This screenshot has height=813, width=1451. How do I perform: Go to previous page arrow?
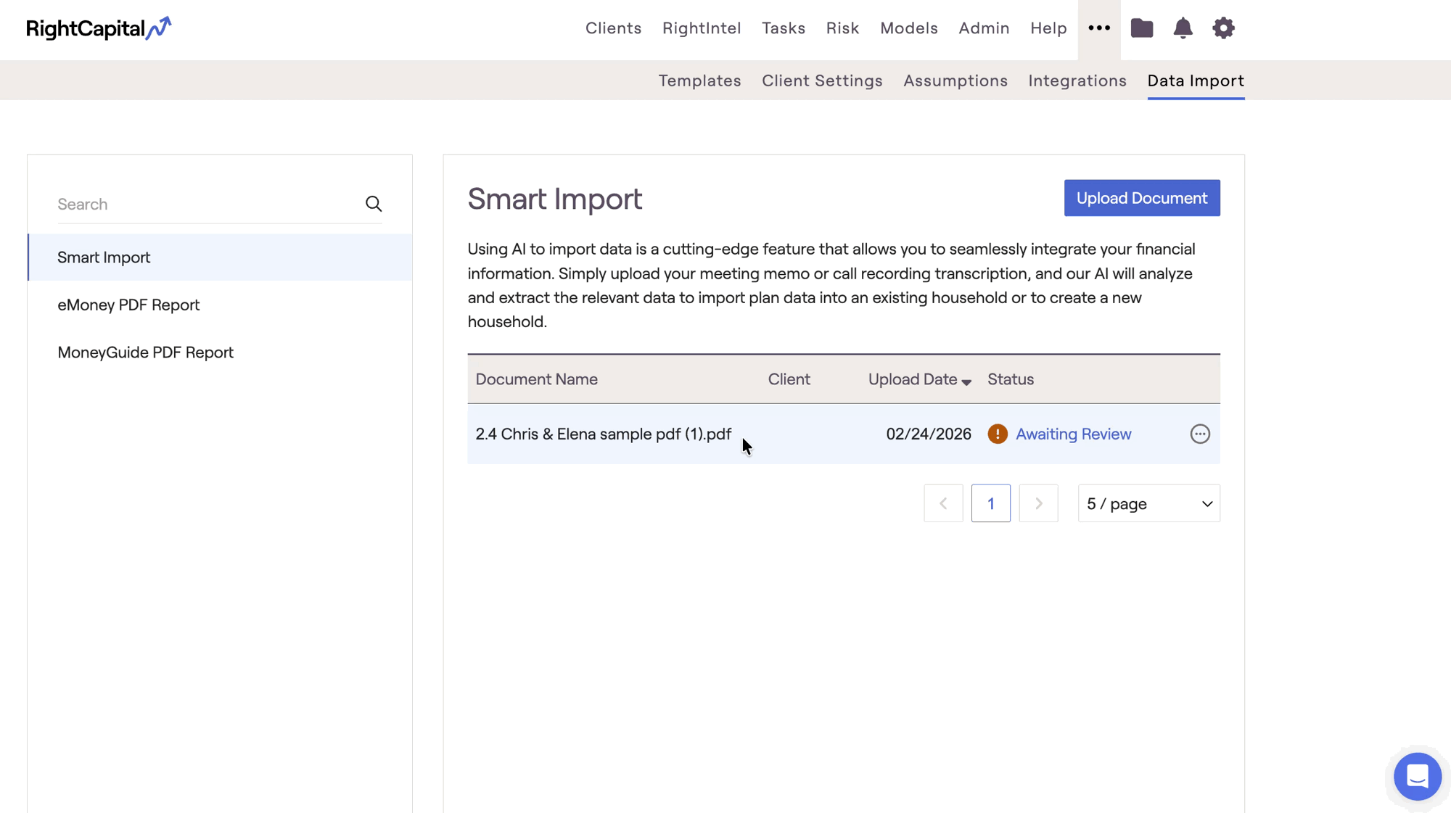pyautogui.click(x=943, y=503)
